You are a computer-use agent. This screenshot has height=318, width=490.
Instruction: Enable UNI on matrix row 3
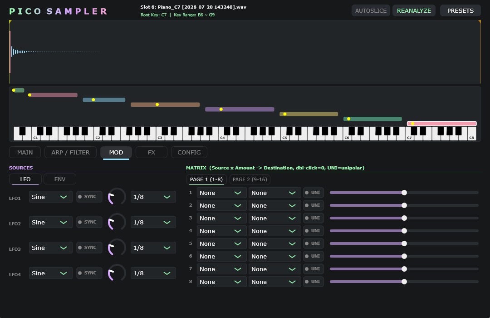pos(313,218)
